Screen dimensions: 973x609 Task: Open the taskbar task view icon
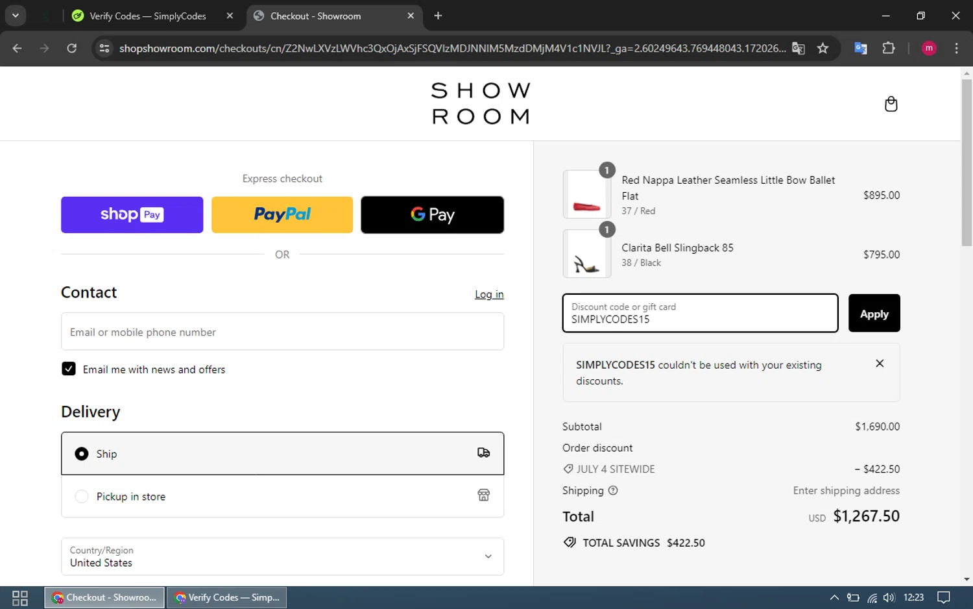tap(20, 597)
